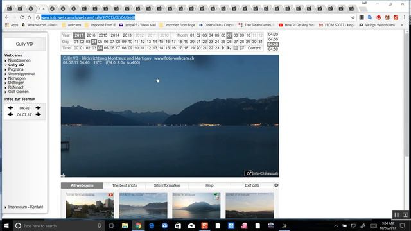
Task: Open the Windows Start menu
Action: pos(6,225)
